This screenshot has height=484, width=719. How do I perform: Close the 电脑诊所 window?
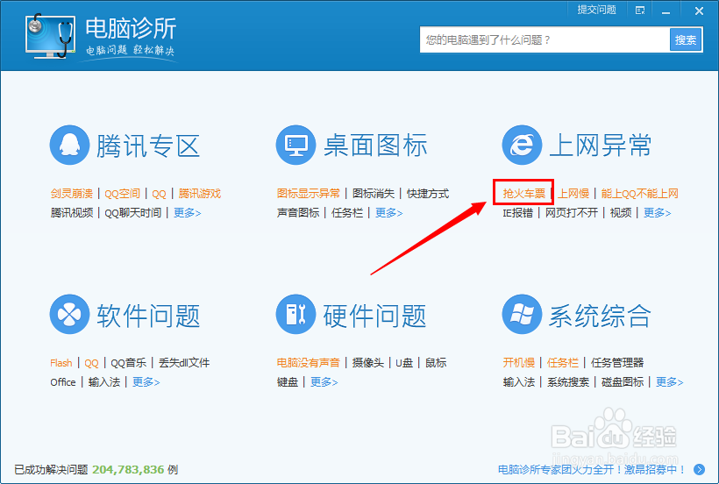pyautogui.click(x=700, y=11)
